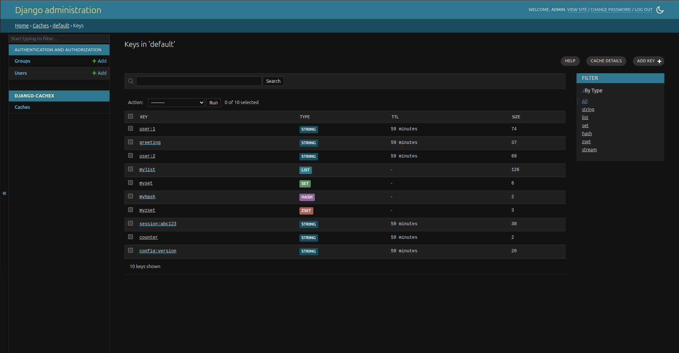Image resolution: width=679 pixels, height=353 pixels.
Task: Select the checkbox for user:1
Action: pyautogui.click(x=130, y=129)
